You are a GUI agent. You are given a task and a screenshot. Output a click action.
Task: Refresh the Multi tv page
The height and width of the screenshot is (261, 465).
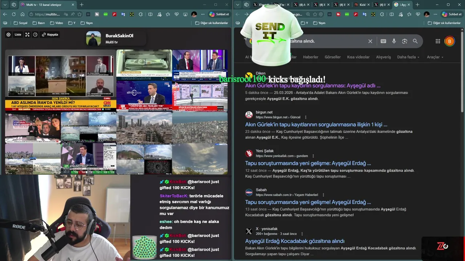(x=14, y=14)
